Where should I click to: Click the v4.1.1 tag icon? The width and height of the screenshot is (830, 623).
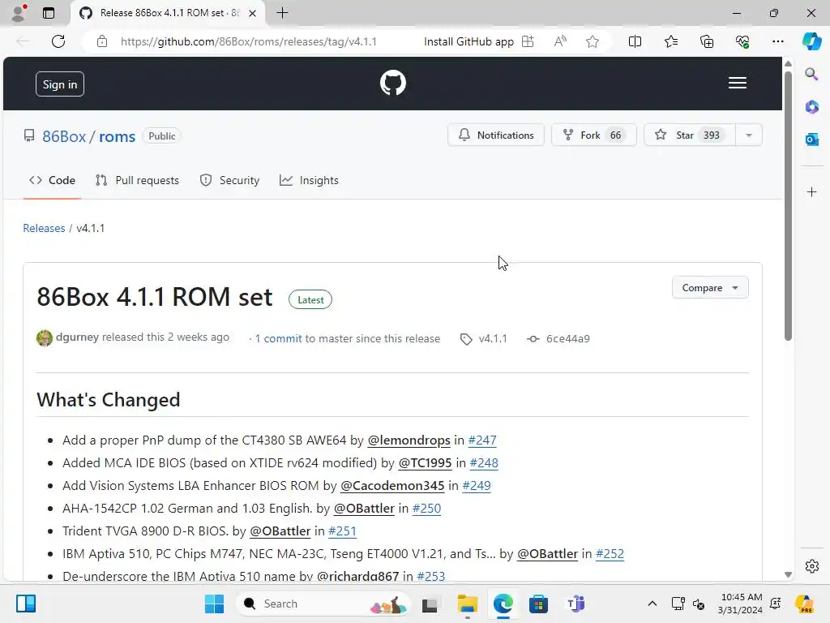tap(466, 339)
